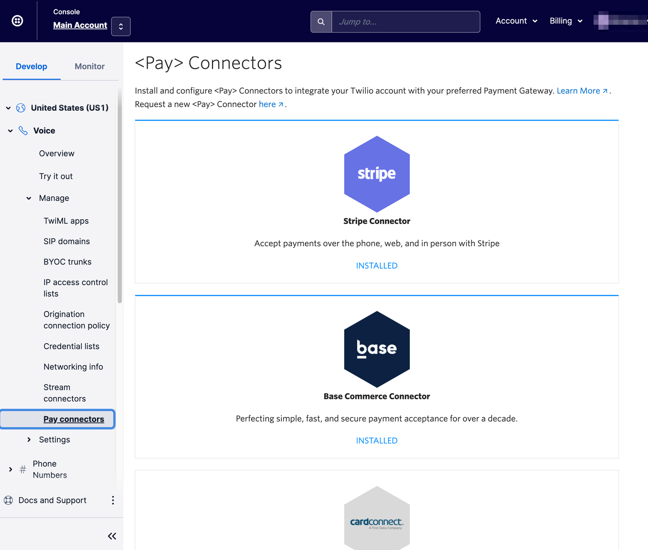
Task: Click the Stripe hexagon logo
Action: pyautogui.click(x=377, y=175)
